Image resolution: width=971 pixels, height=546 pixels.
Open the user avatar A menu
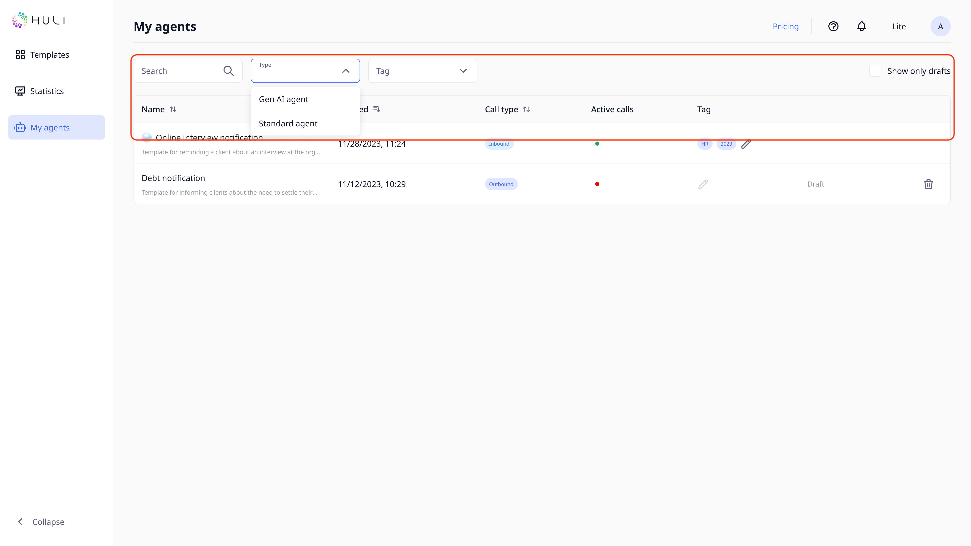click(x=940, y=26)
